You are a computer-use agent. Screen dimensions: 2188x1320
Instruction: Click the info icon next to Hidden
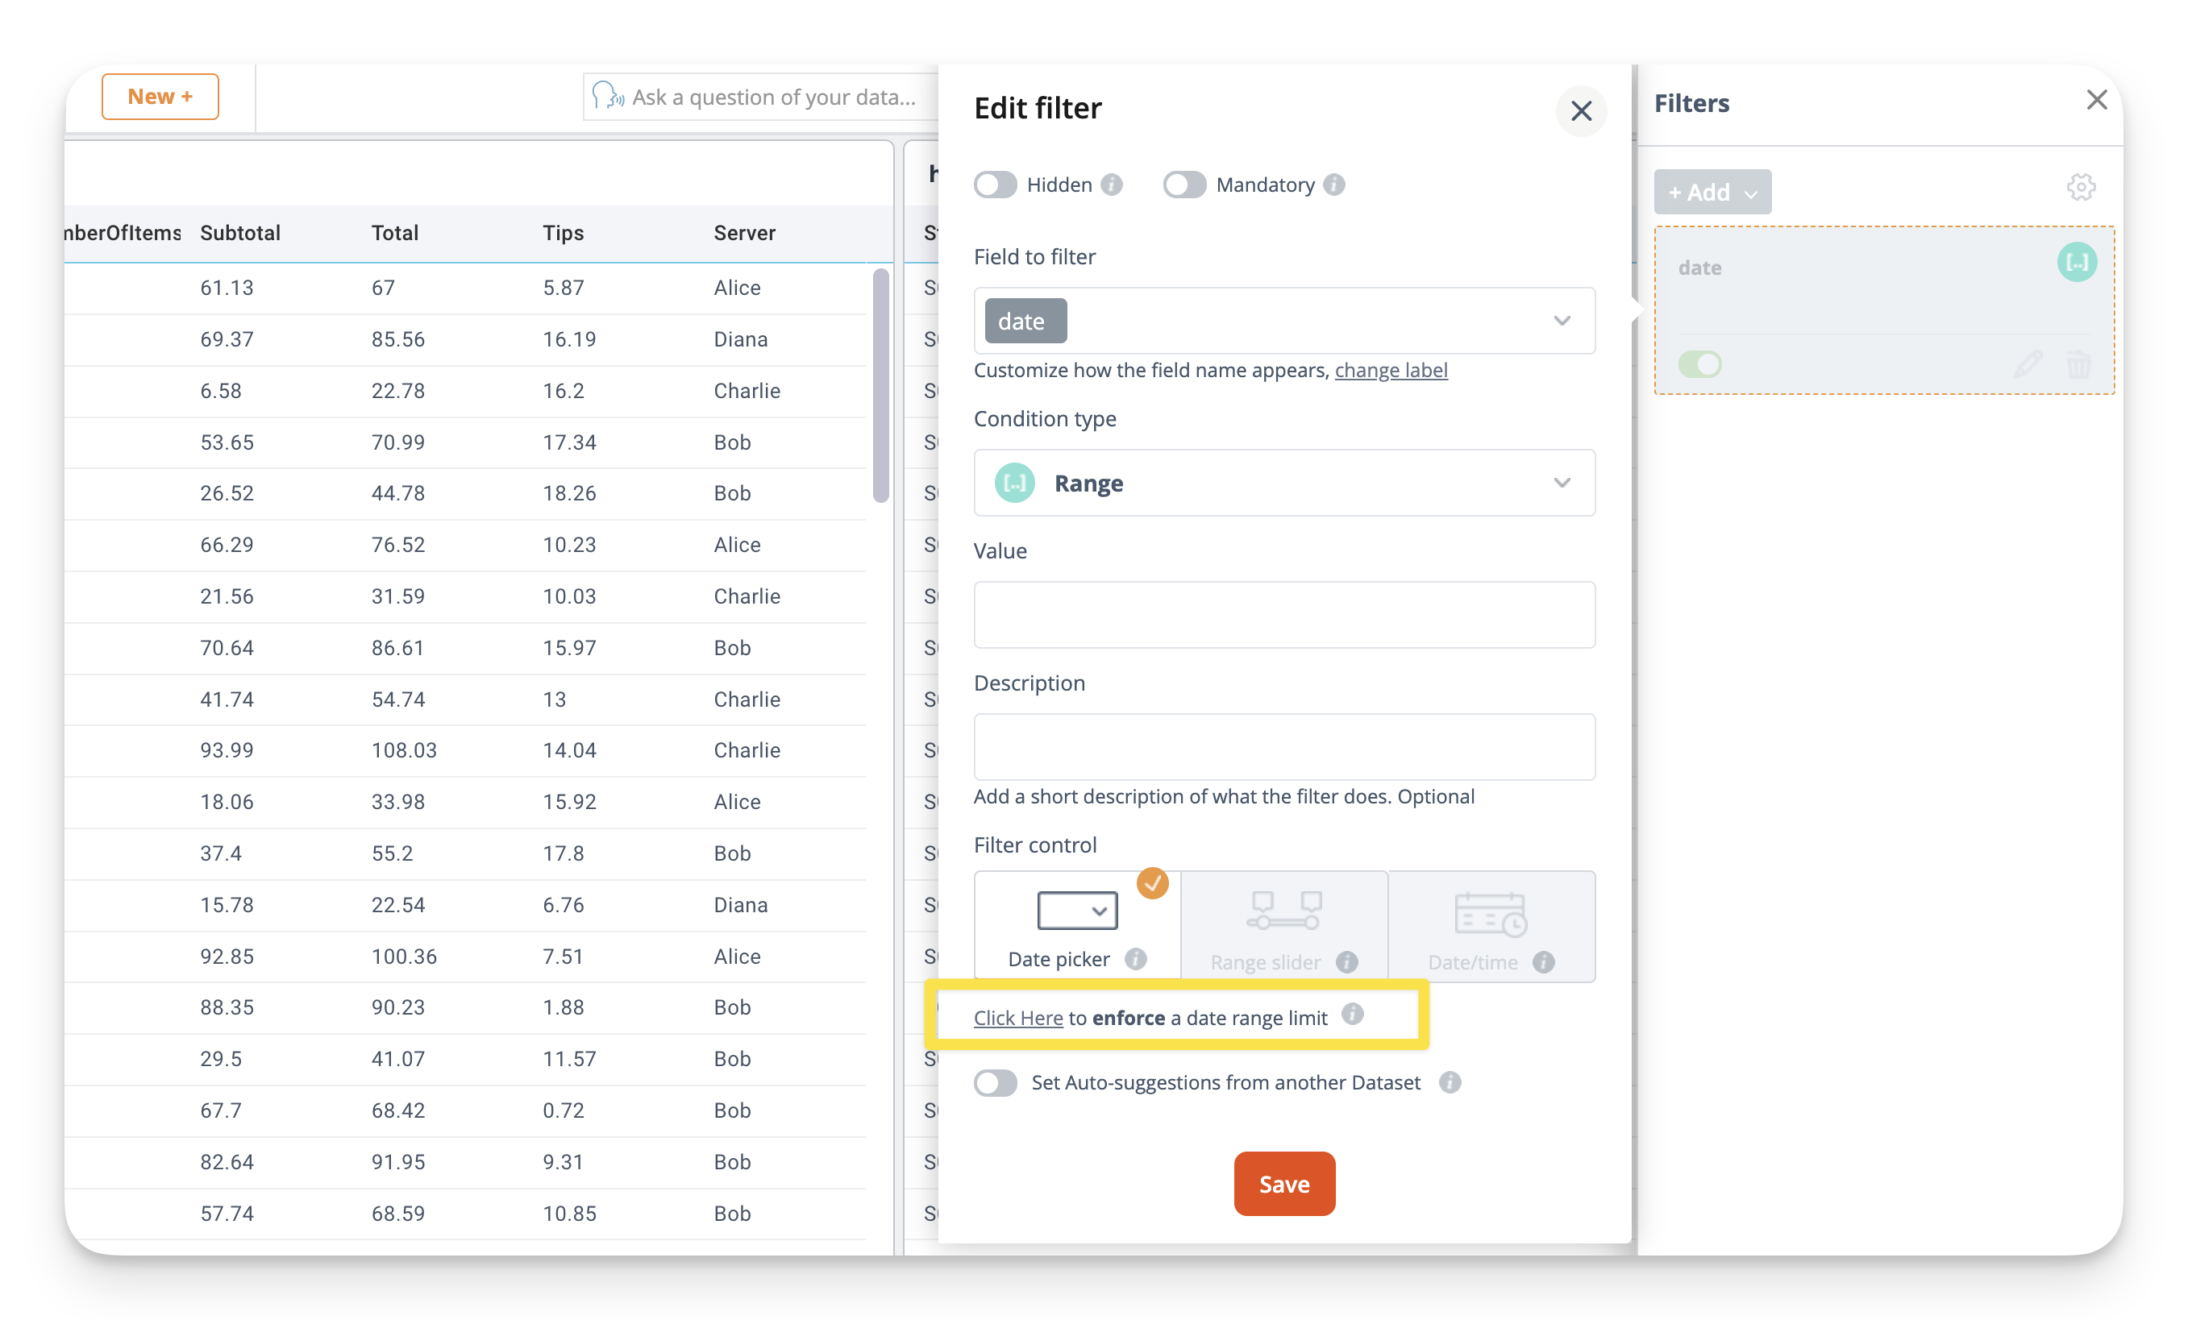1111,185
